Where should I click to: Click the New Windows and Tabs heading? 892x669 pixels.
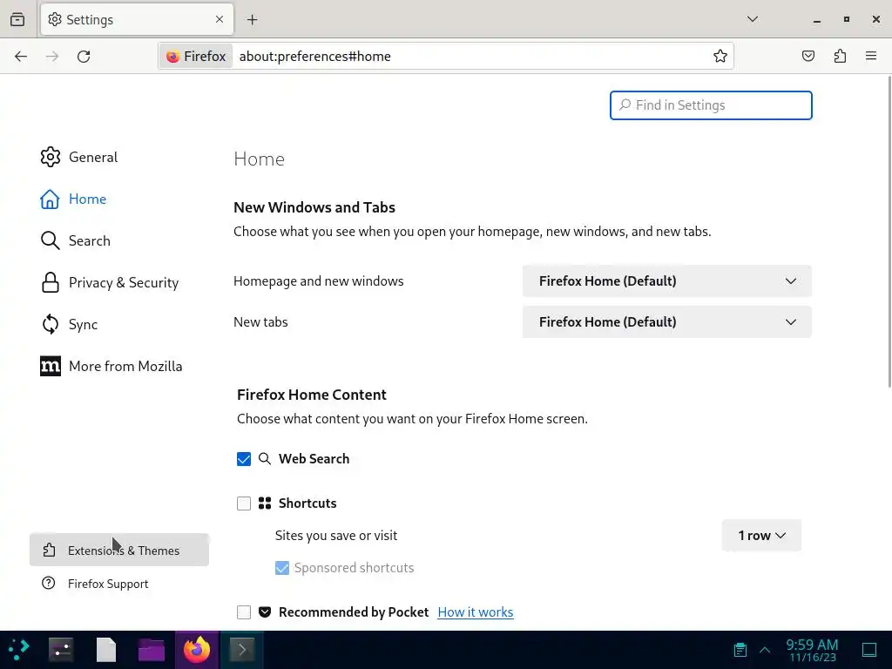coord(314,207)
